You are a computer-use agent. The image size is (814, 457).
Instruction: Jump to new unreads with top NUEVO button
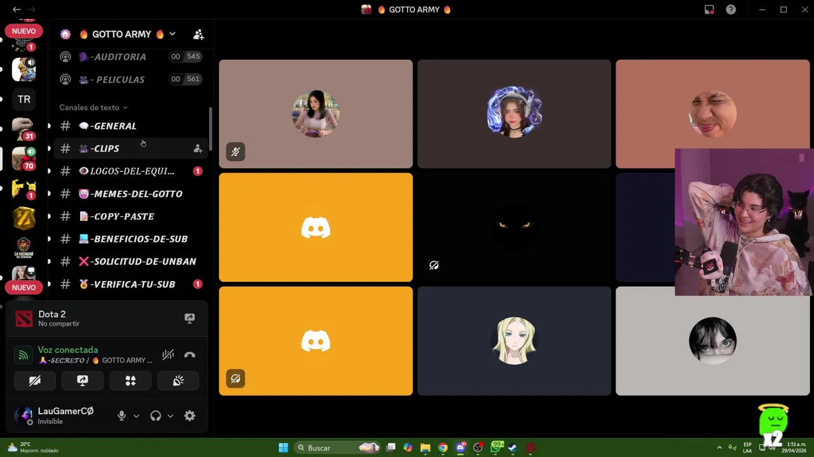[x=24, y=31]
